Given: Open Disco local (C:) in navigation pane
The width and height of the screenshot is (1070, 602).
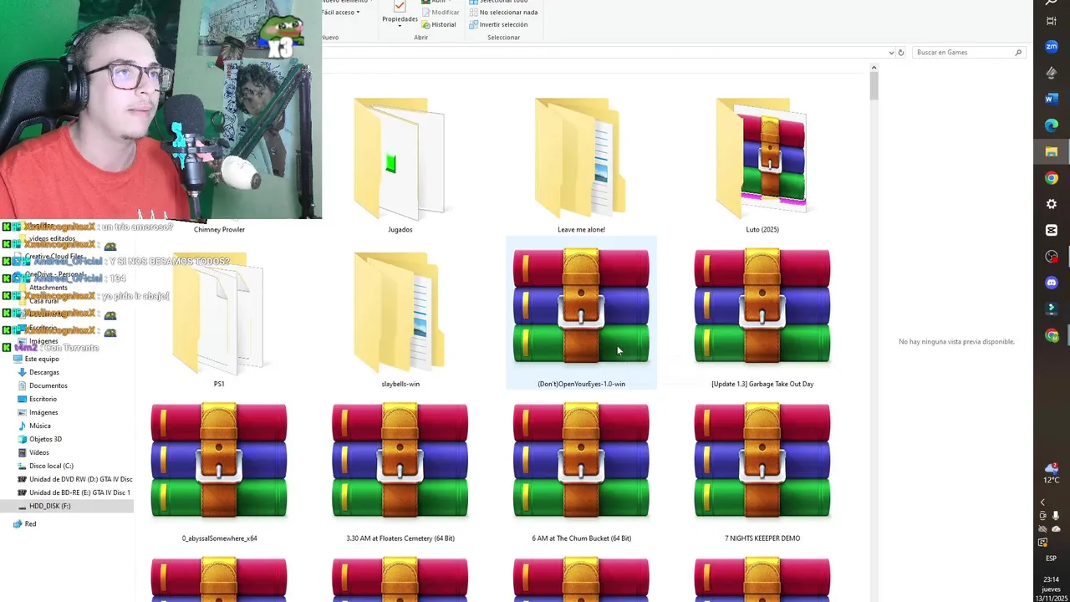Looking at the screenshot, I should click(51, 466).
